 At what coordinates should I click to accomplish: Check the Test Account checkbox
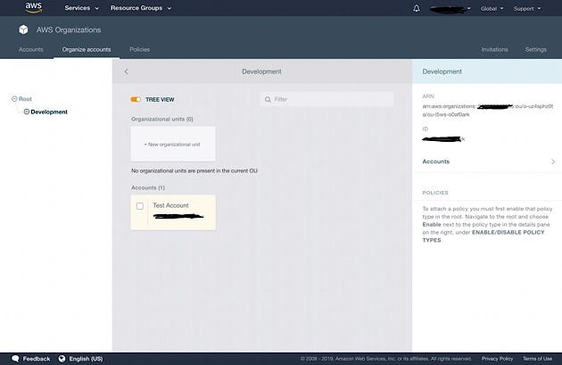[140, 206]
